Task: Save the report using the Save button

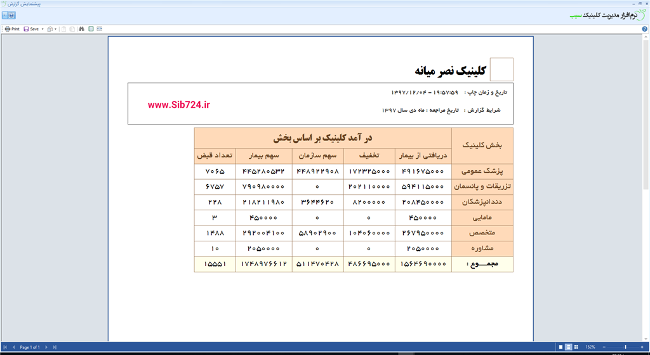Action: (31, 29)
